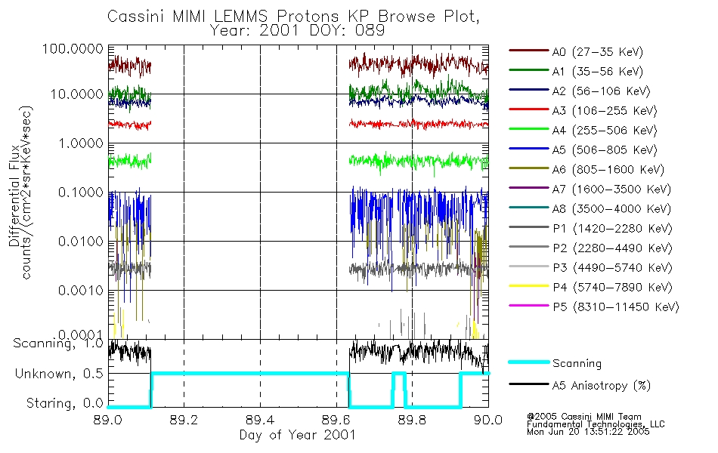
Task: Click the A5 Anisotropy (%) legend label
Action: click(602, 386)
